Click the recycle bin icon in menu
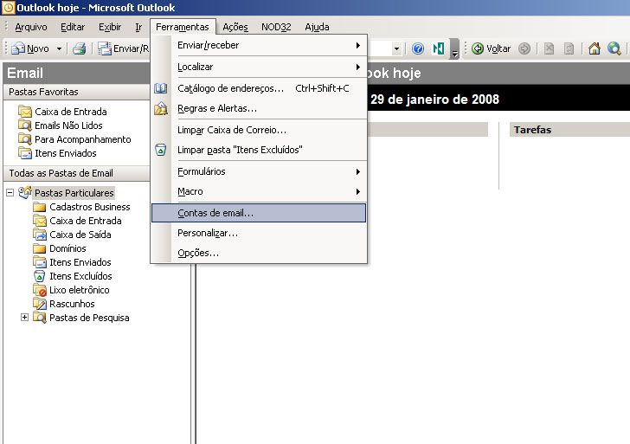 pos(161,150)
